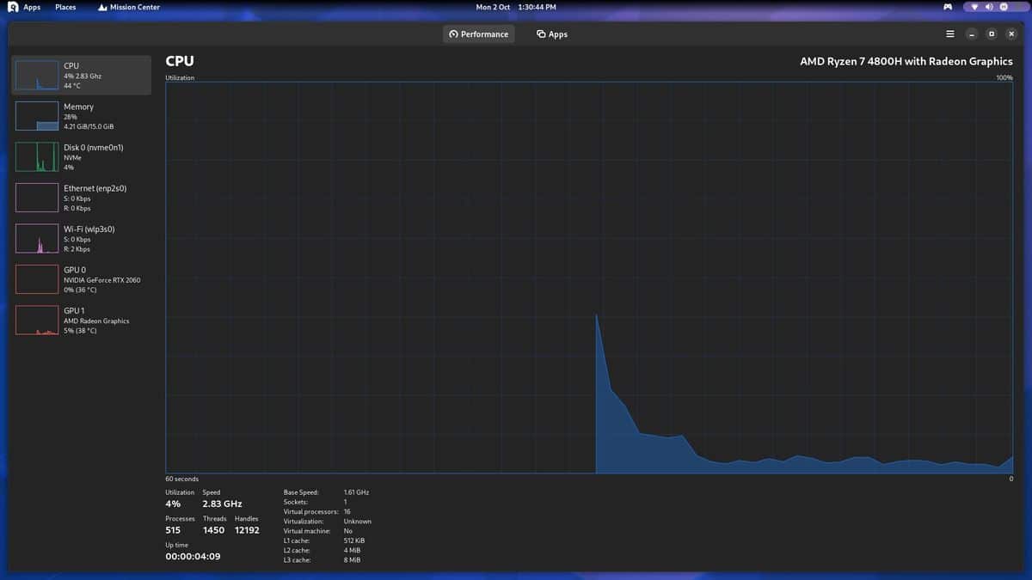1032x580 pixels.
Task: Open the Mission Center app menu
Action: [x=129, y=7]
